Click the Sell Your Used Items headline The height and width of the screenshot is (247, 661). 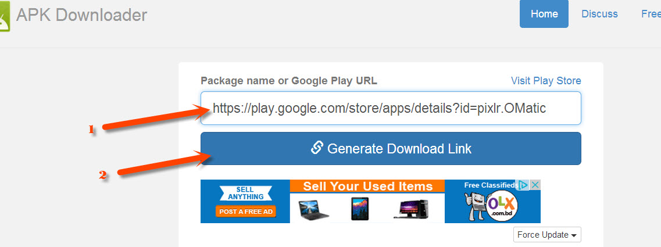(367, 187)
